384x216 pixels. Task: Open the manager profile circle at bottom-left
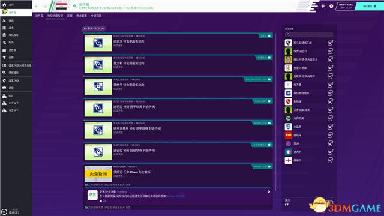click(4, 212)
